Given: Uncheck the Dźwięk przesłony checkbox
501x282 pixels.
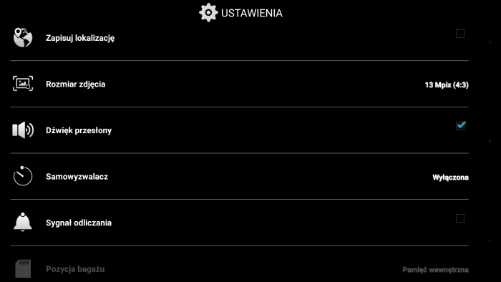Looking at the screenshot, I should point(460,125).
